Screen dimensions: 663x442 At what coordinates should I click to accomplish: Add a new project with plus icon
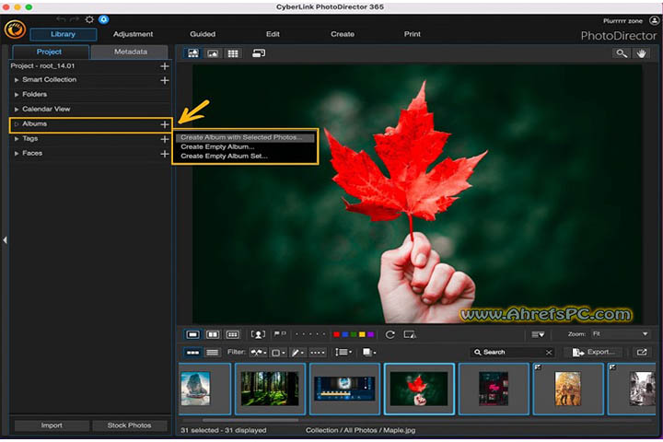(165, 66)
